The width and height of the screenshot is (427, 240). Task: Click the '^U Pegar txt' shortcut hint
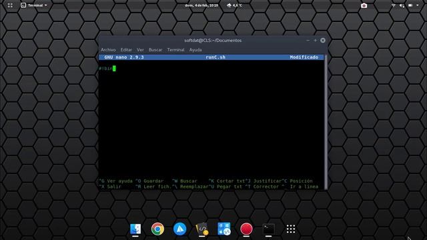226,187
